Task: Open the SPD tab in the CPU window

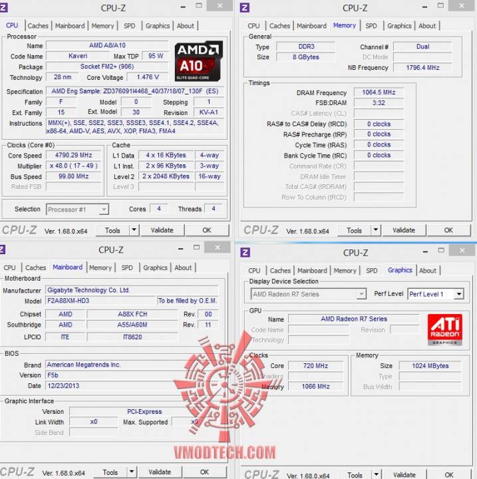Action: click(x=130, y=26)
